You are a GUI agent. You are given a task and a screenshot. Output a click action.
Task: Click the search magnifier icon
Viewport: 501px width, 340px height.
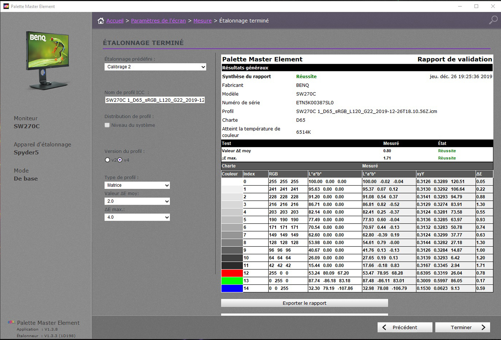pos(493,20)
